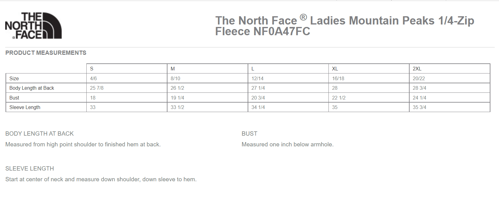499x203 pixels.
Task: Click the 24 1/4 bust cell for 2XL
Action: coord(450,98)
